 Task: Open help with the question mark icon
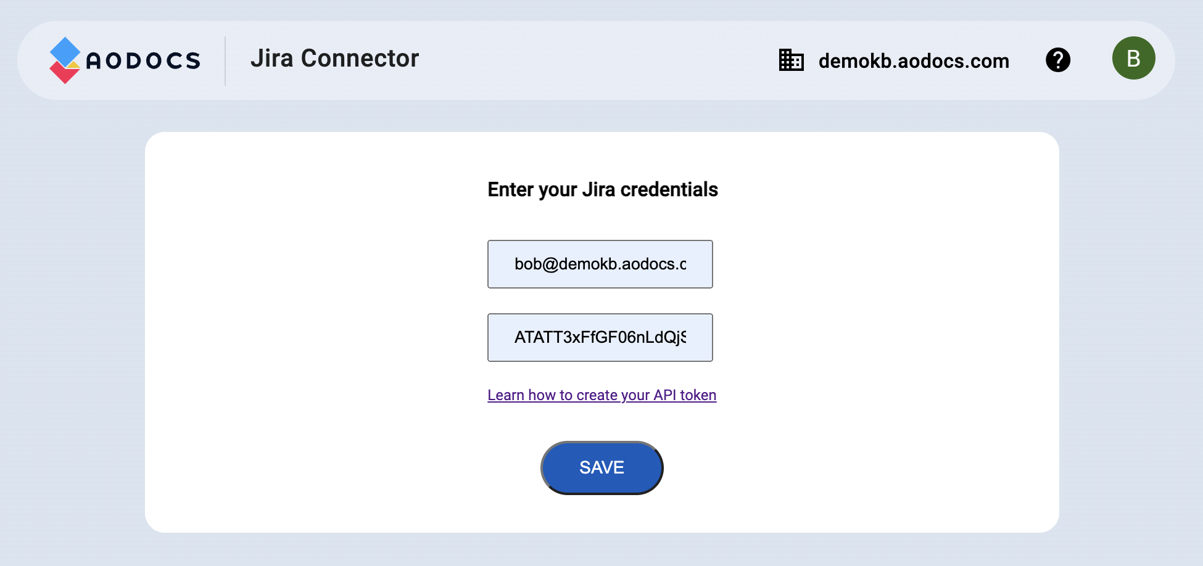coord(1057,60)
